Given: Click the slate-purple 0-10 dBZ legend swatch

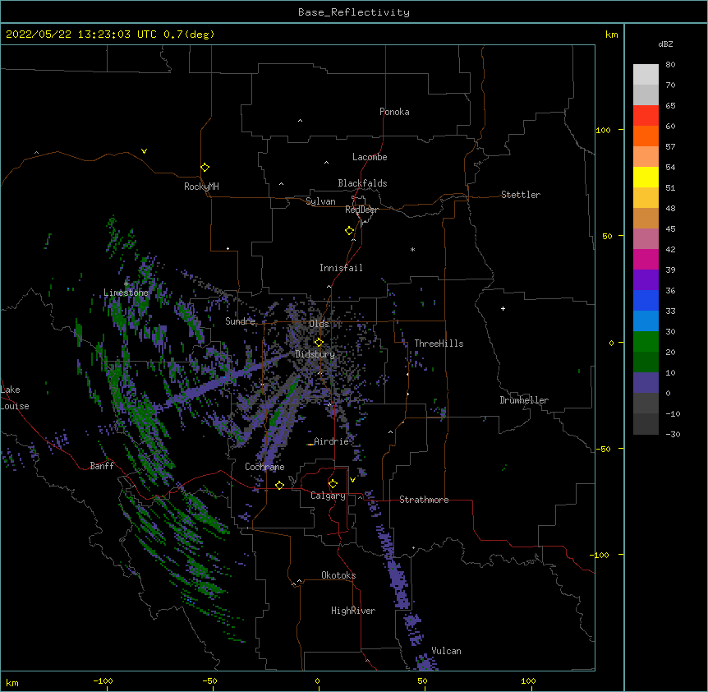Looking at the screenshot, I should [646, 383].
